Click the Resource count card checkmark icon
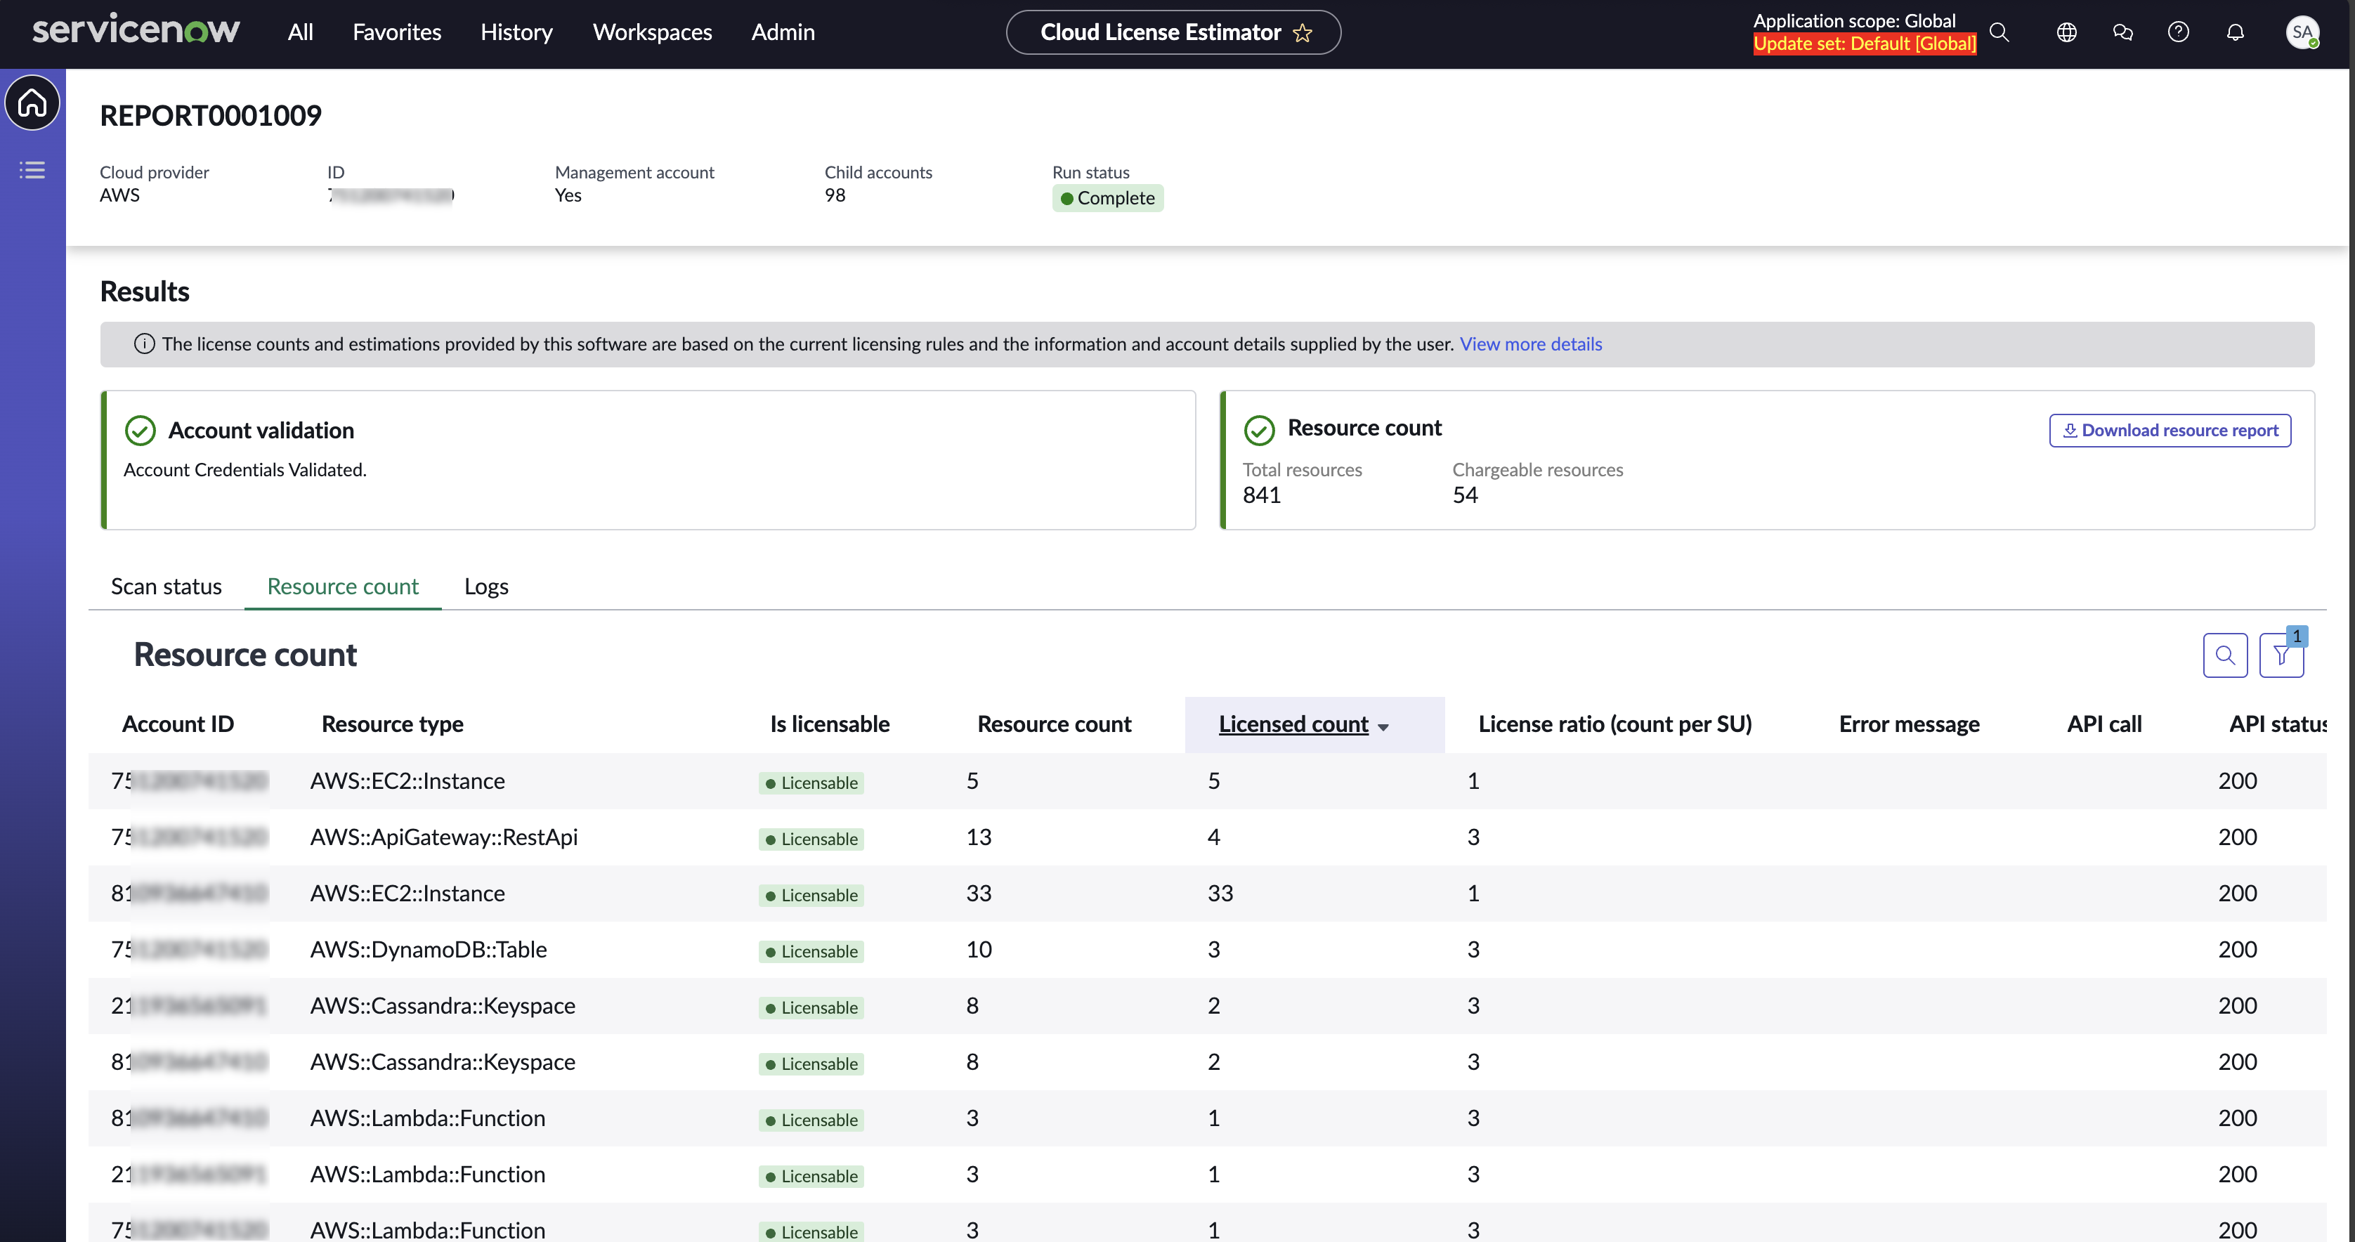 [1259, 429]
